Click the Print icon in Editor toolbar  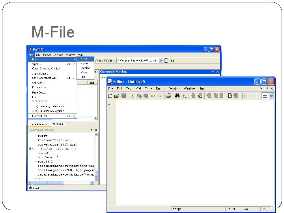[x=168, y=96]
